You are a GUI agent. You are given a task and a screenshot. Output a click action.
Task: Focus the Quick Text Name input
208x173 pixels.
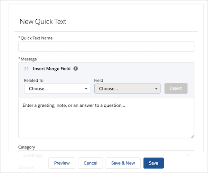coord(106,47)
